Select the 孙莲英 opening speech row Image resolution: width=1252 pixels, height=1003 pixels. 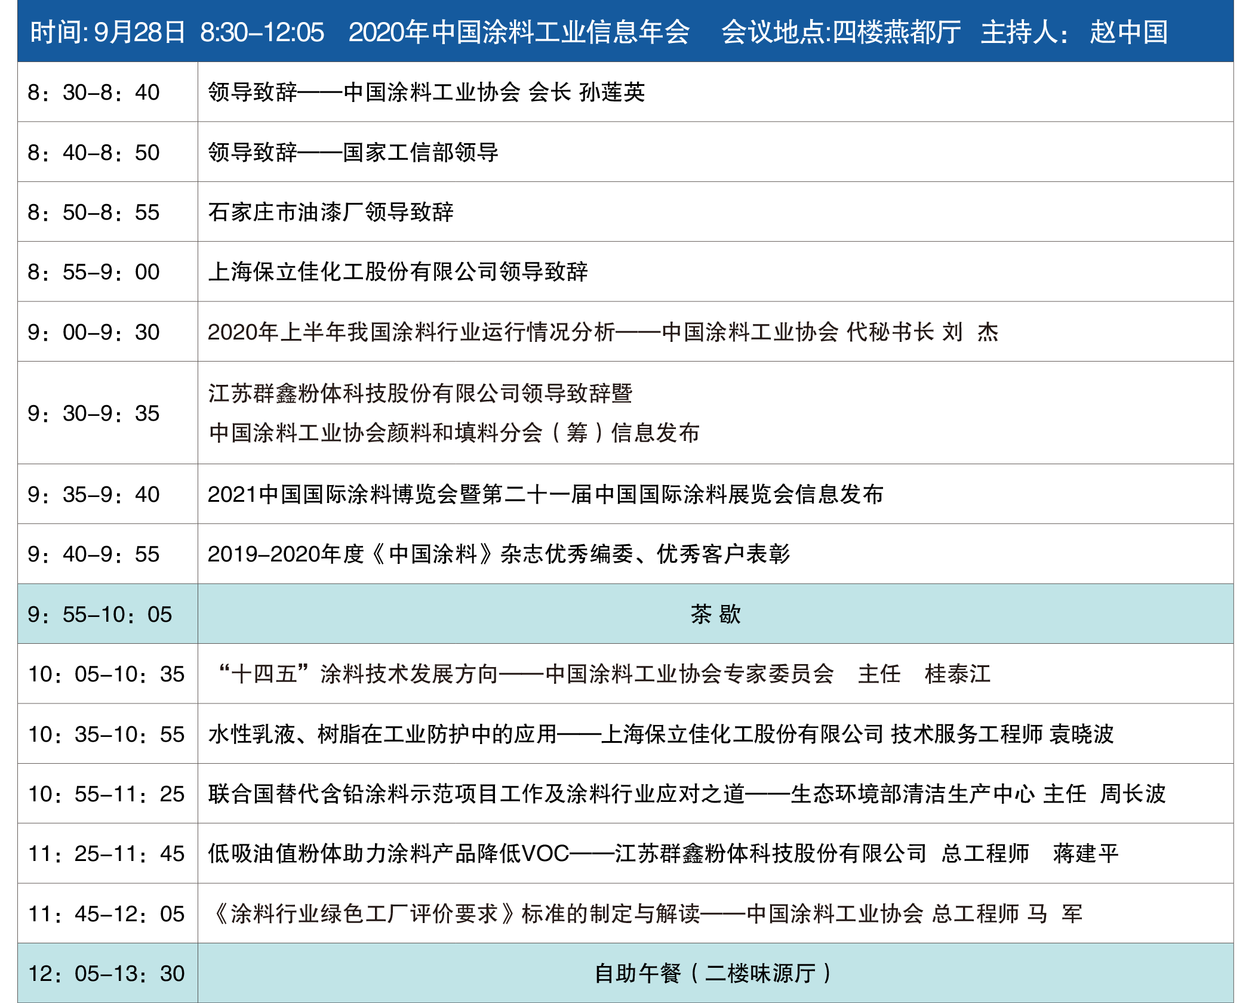426,92
